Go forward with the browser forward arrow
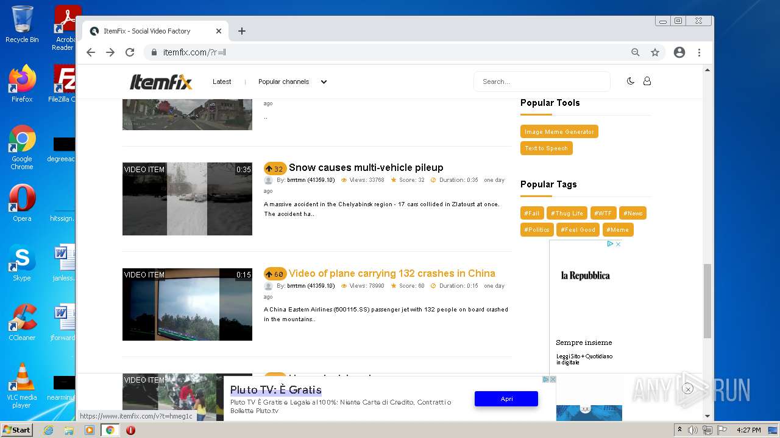The height and width of the screenshot is (438, 780). (x=110, y=52)
